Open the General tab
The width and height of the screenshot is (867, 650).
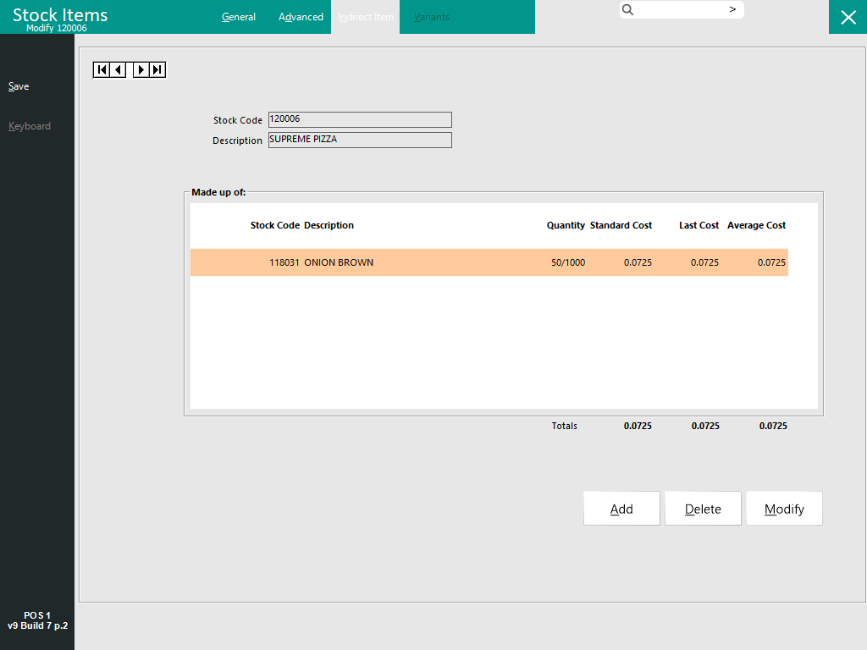[x=238, y=17]
